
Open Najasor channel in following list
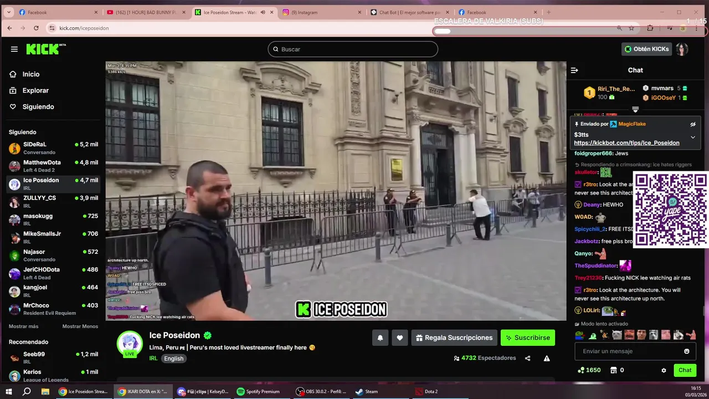click(53, 255)
